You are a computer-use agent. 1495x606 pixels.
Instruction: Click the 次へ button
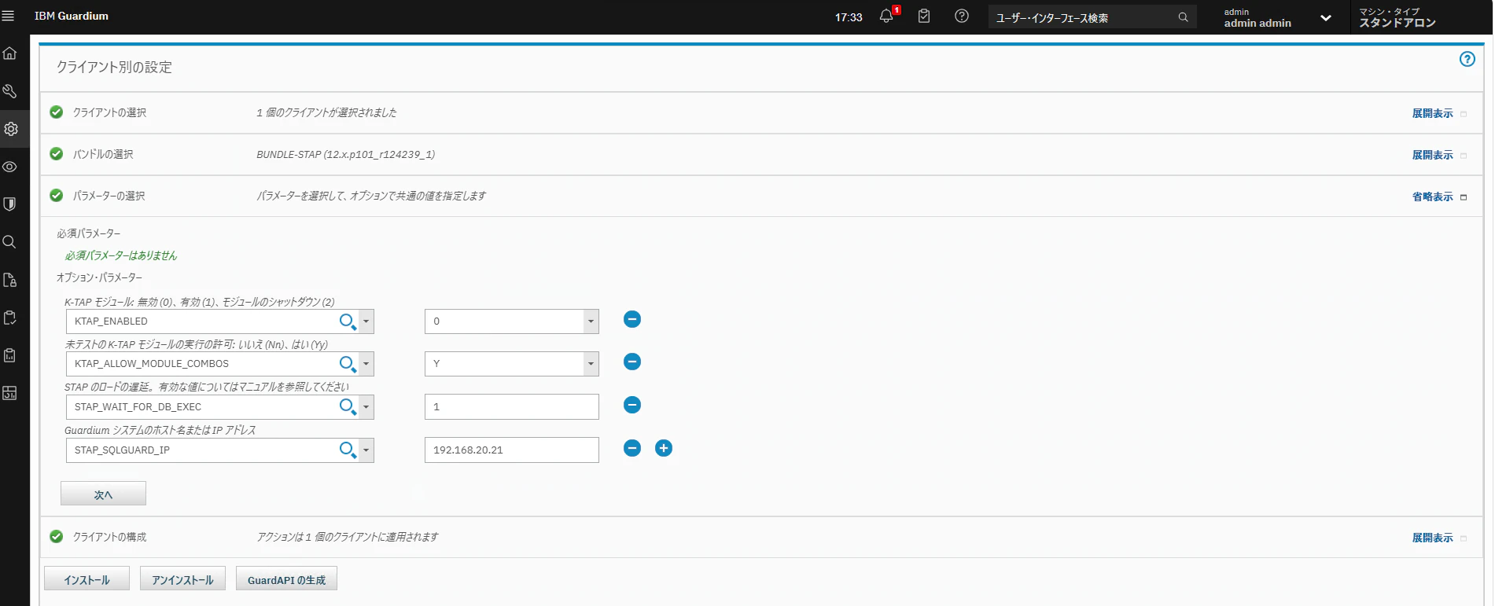point(103,494)
